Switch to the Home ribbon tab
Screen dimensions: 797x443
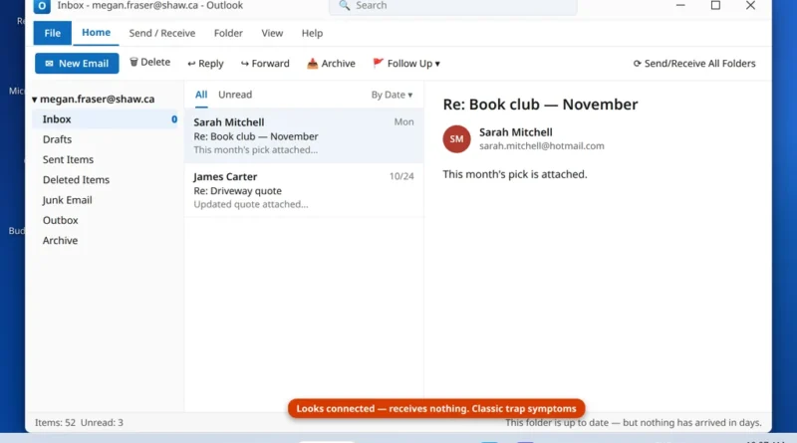click(x=96, y=33)
